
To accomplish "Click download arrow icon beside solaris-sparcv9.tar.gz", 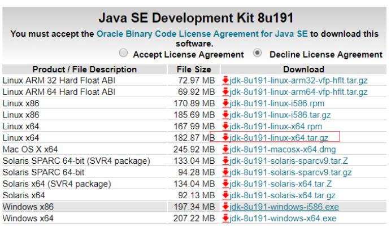I will point(225,172).
